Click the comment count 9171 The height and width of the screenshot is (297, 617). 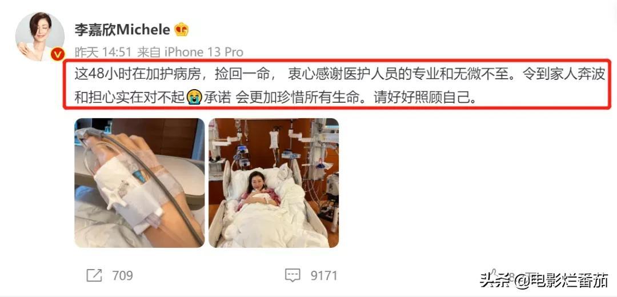[x=324, y=276]
